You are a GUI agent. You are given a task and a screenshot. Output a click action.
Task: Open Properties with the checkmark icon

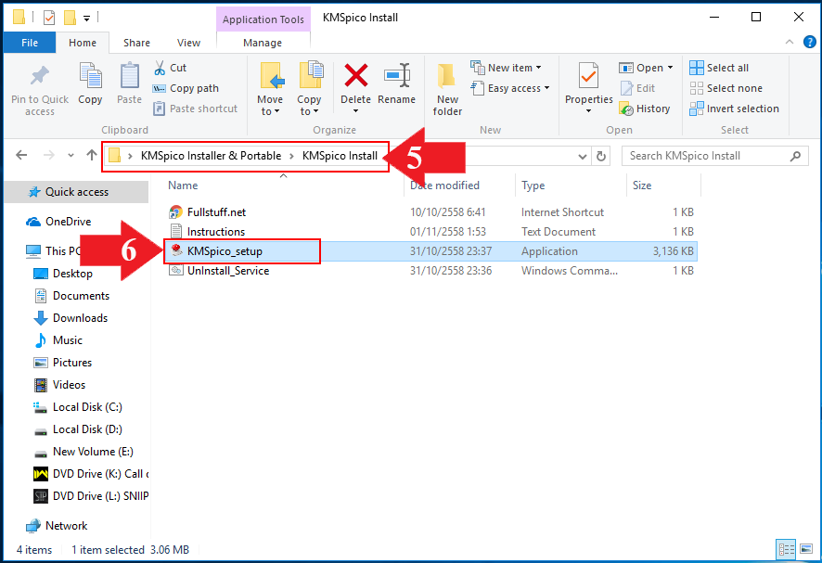click(x=588, y=76)
